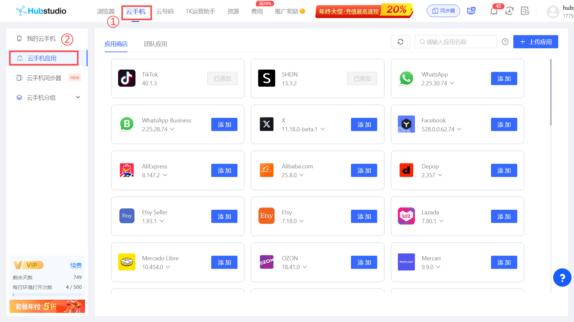Open the 资源 top menu

coord(233,11)
